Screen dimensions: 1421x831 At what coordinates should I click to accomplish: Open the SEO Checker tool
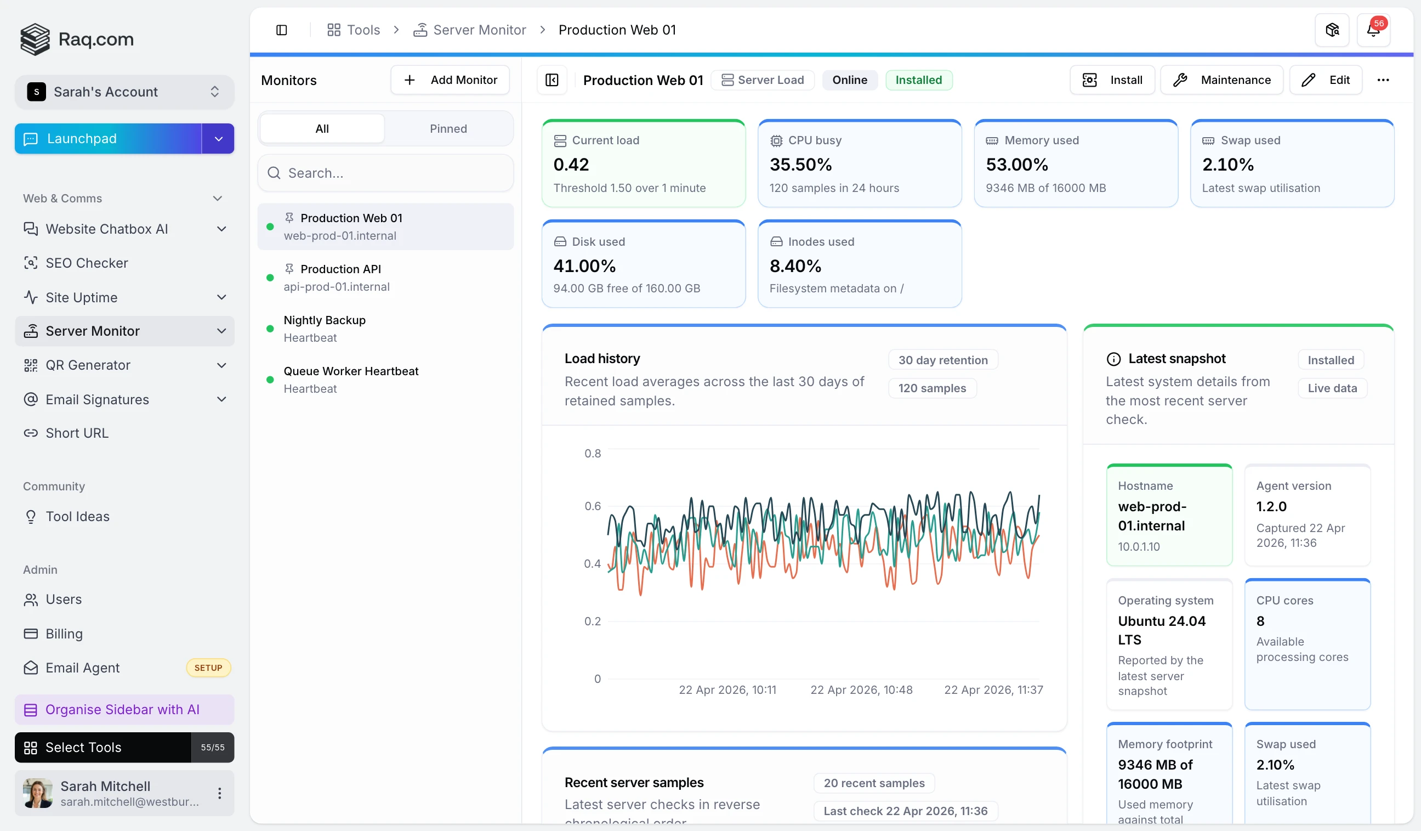(x=87, y=263)
